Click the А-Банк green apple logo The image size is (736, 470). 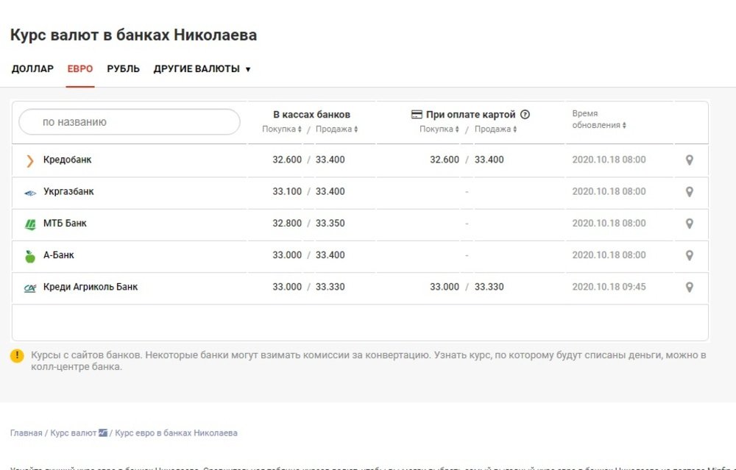(x=30, y=256)
